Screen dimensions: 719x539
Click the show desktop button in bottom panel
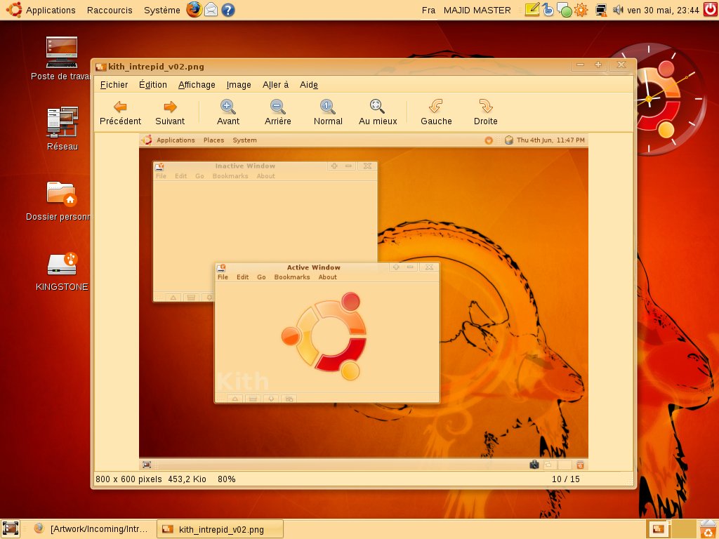(x=11, y=528)
